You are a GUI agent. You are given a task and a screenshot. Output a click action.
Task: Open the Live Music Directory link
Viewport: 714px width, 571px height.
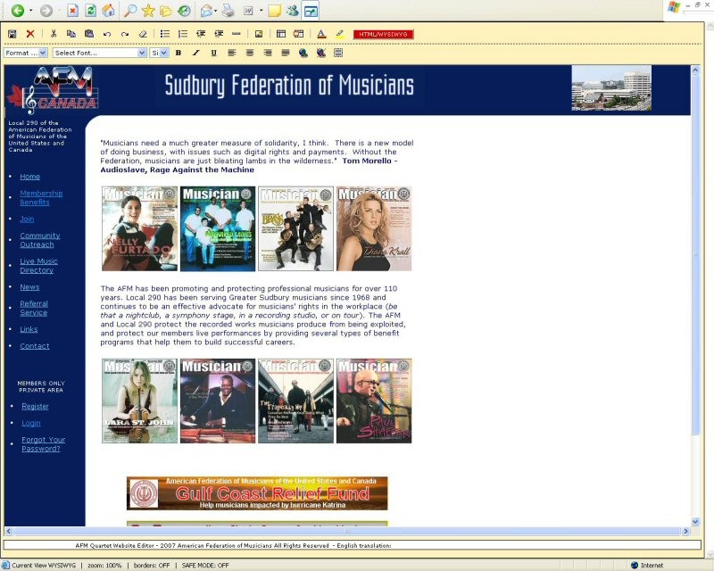pyautogui.click(x=38, y=266)
